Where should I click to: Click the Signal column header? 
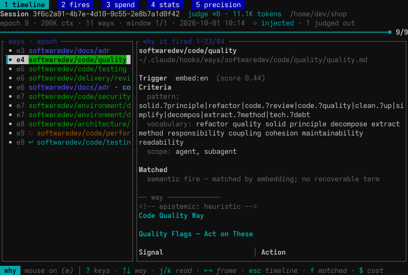pyautogui.click(x=151, y=253)
